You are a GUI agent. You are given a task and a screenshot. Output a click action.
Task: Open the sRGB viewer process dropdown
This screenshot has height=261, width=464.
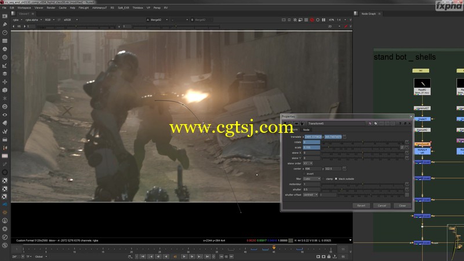click(x=71, y=20)
